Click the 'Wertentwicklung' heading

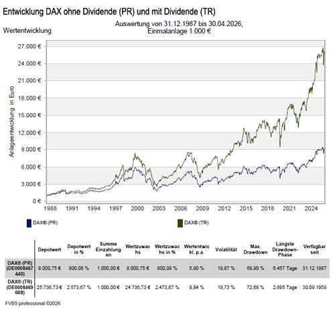pos(27,31)
